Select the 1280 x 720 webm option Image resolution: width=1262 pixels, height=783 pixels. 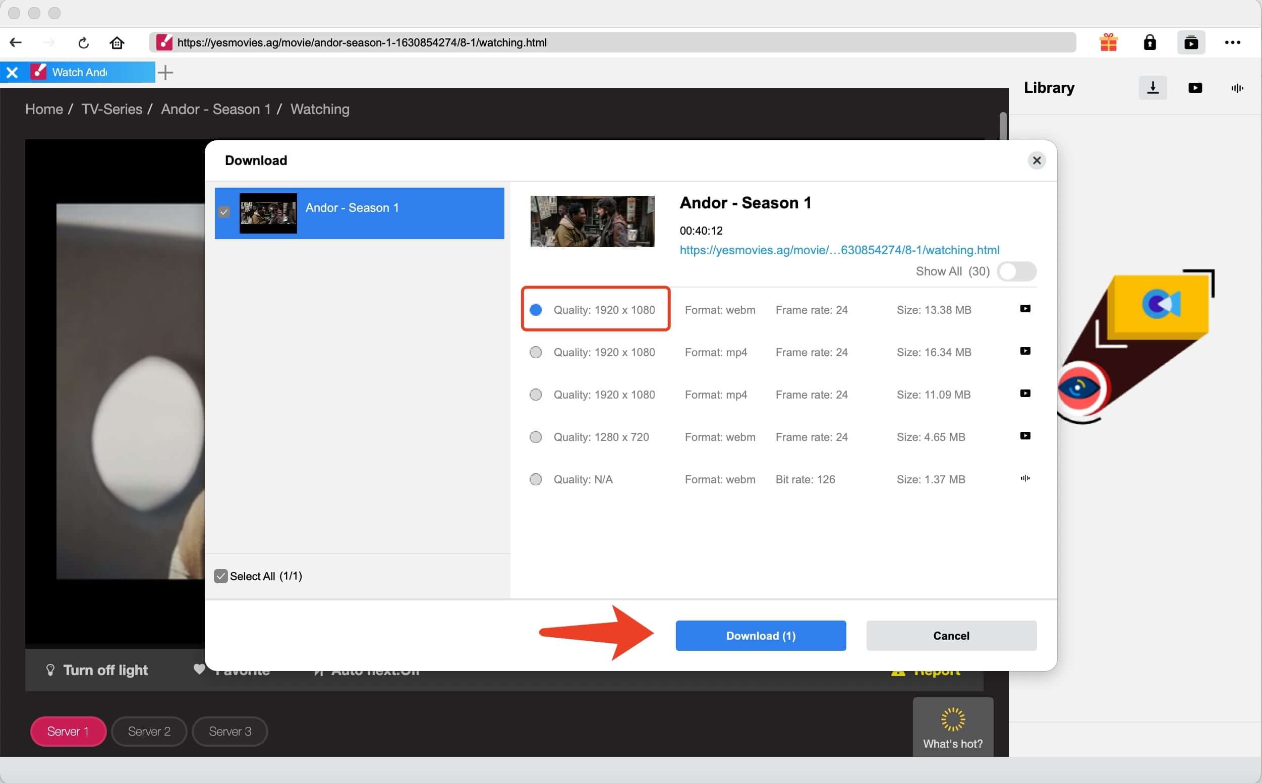(x=536, y=437)
